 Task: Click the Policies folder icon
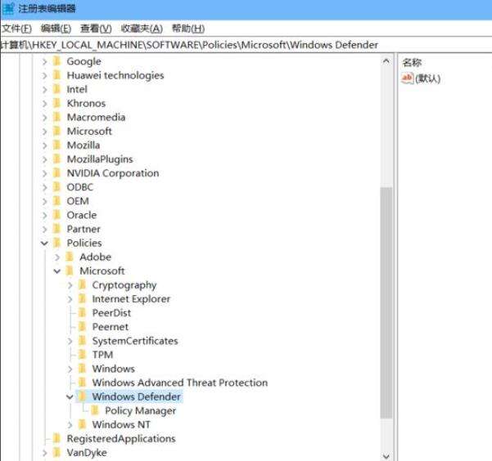(x=56, y=243)
